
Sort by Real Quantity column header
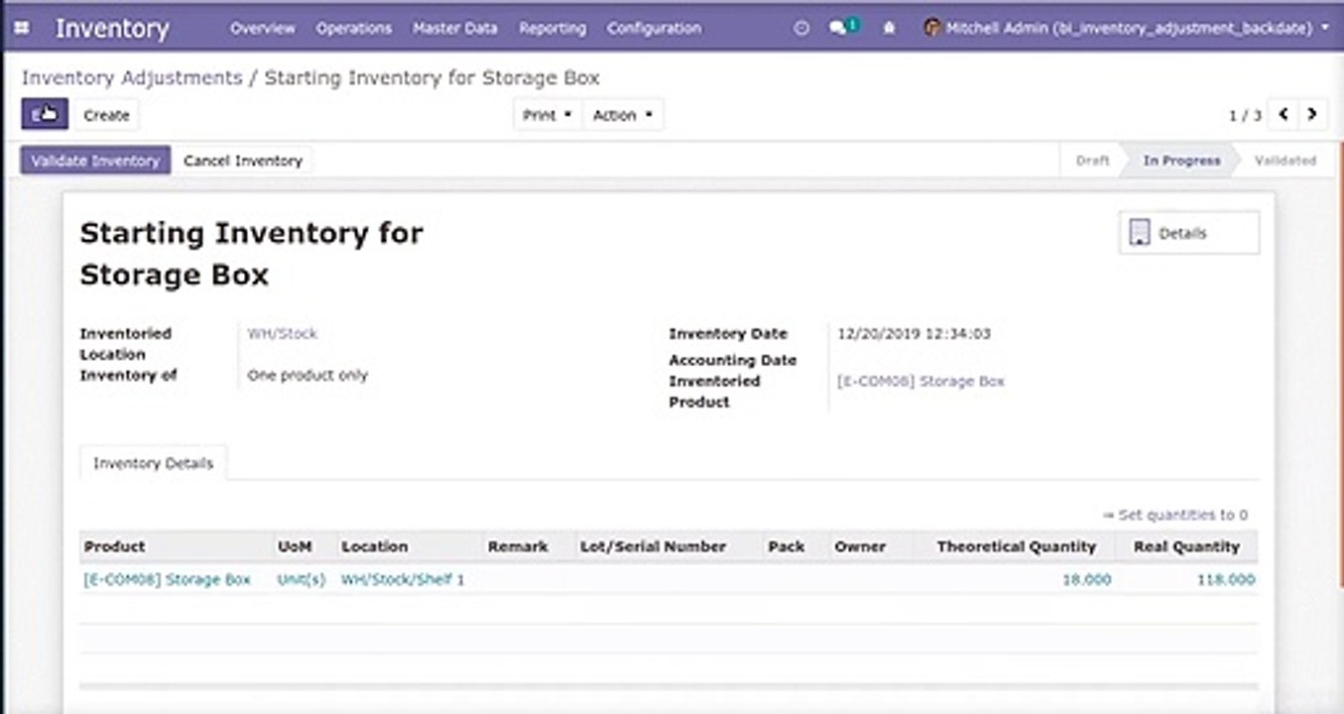coord(1187,546)
